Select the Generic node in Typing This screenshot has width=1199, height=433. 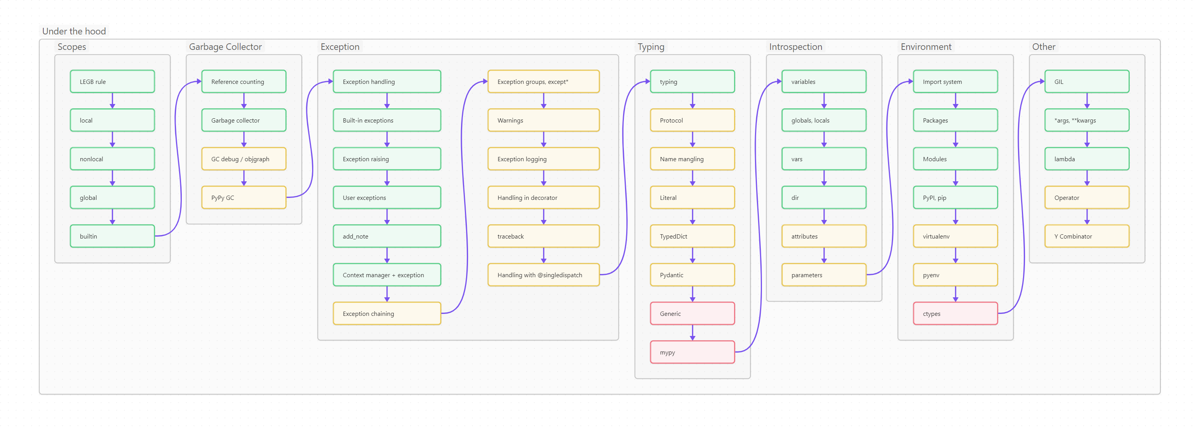(x=692, y=314)
